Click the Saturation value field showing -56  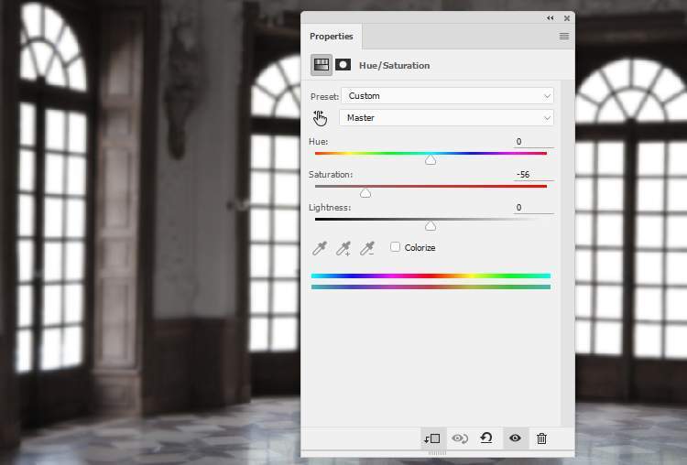534,175
